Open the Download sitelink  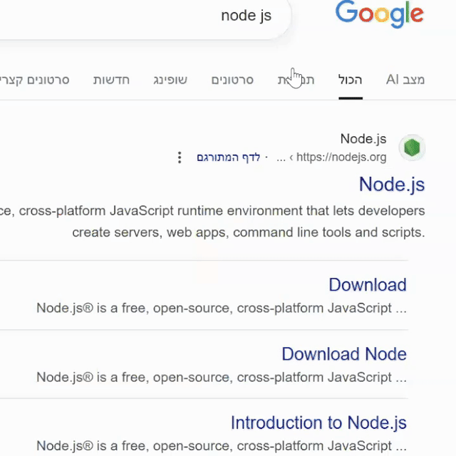[x=368, y=285]
